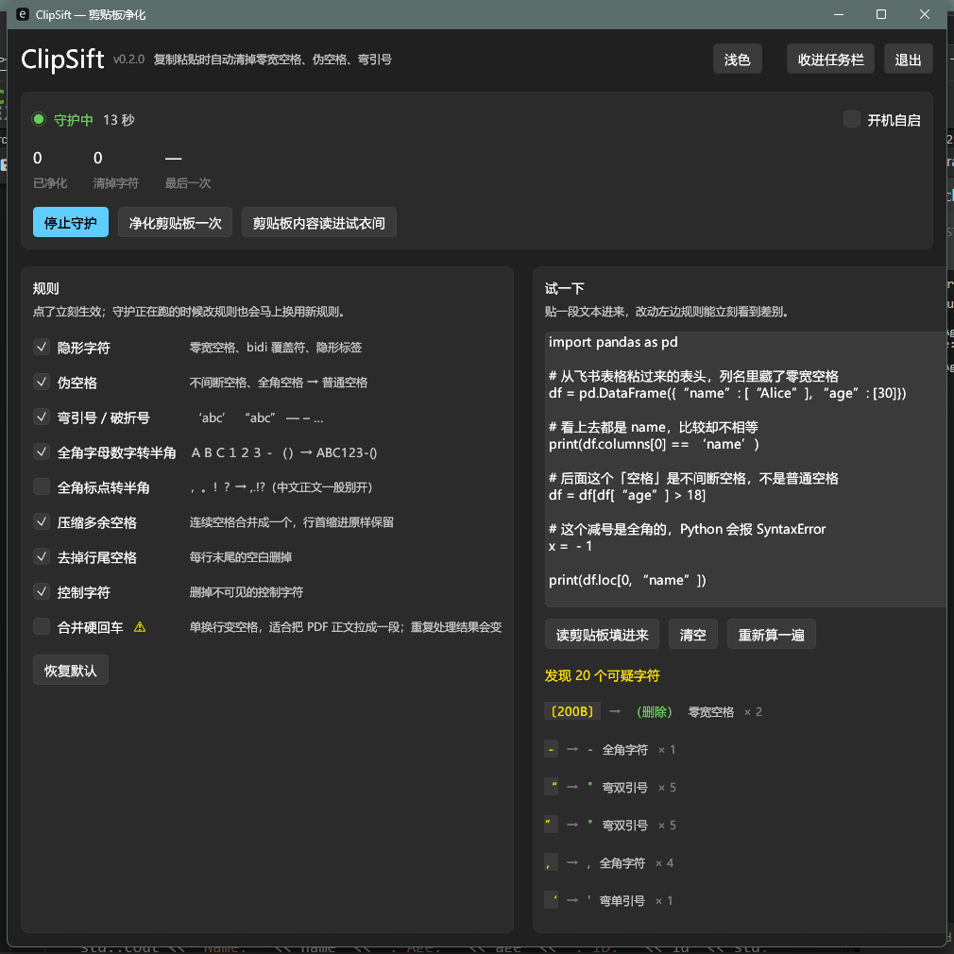Click the 零宽空格 × 2 result row
Image resolution: width=954 pixels, height=954 pixels.
tap(653, 711)
